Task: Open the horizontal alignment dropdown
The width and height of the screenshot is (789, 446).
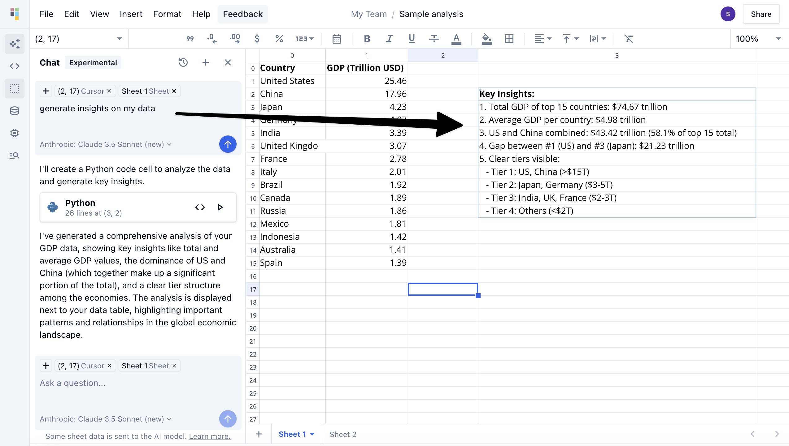Action: [543, 39]
